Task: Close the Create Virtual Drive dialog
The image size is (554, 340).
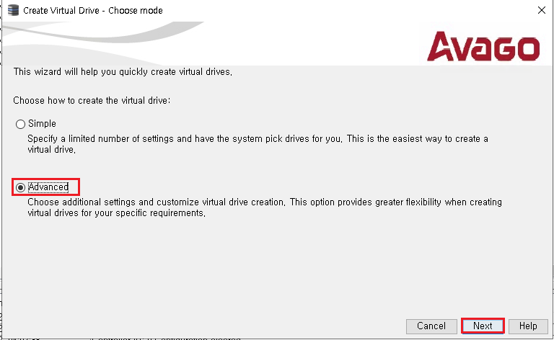Action: pyautogui.click(x=541, y=10)
